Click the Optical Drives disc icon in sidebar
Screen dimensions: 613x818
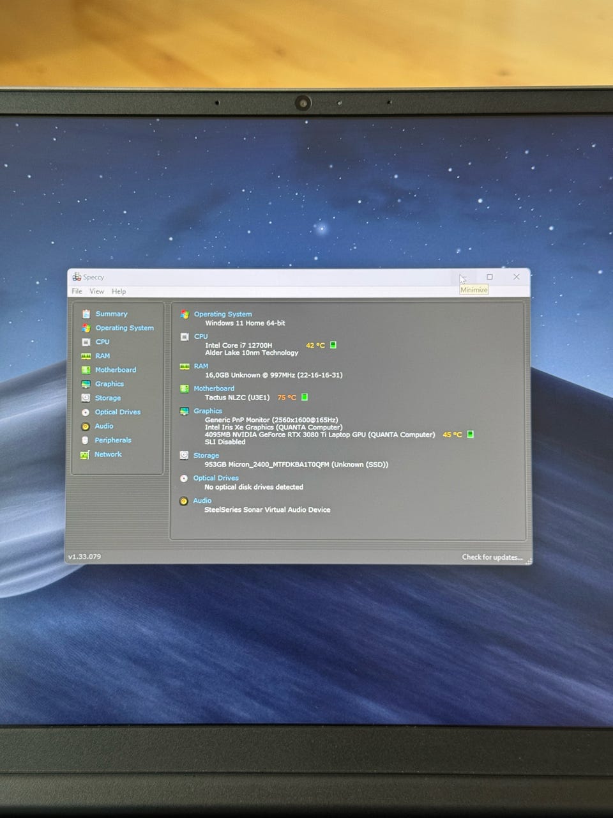pos(86,412)
